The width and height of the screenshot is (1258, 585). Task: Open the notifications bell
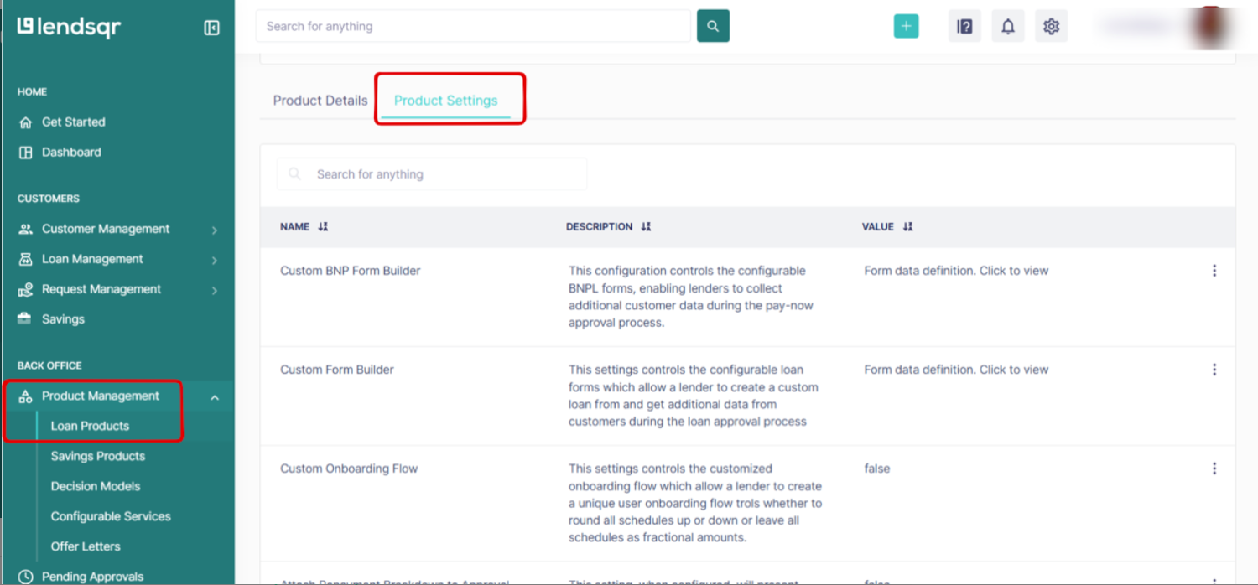pos(1008,25)
